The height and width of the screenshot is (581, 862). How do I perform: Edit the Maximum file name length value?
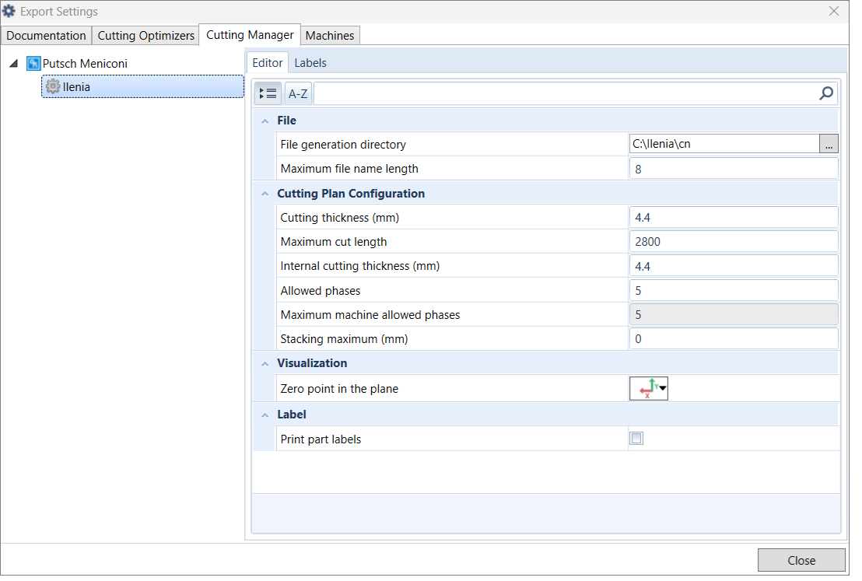pos(734,169)
